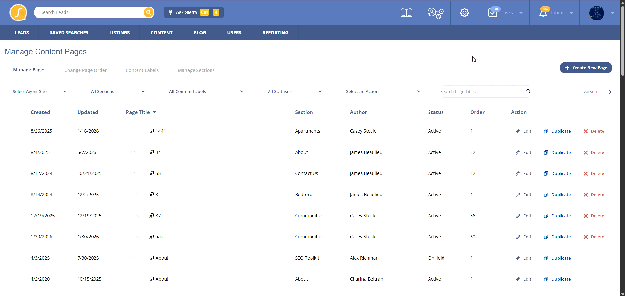Open the BLOG menu
Image resolution: width=625 pixels, height=296 pixels.
[x=200, y=33]
